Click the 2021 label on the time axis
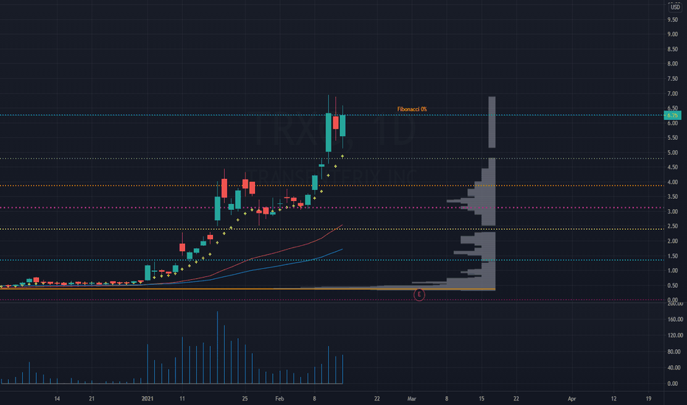The height and width of the screenshot is (405, 687). click(147, 399)
